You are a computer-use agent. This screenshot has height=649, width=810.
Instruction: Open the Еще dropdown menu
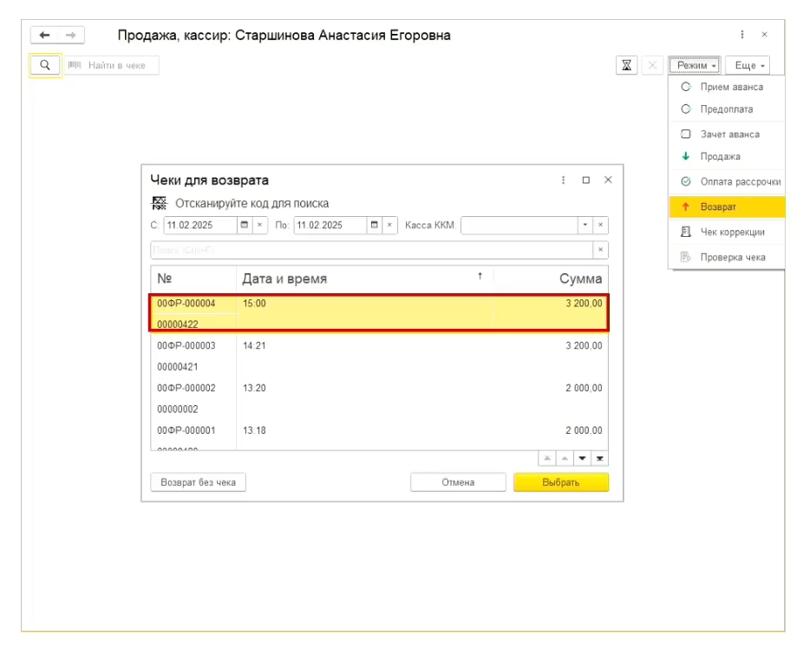tap(750, 65)
